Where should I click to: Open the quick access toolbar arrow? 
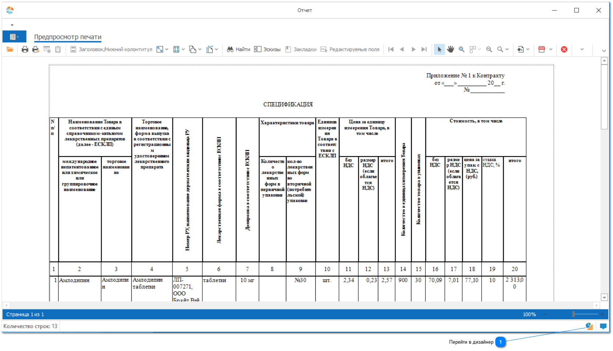coord(12,25)
